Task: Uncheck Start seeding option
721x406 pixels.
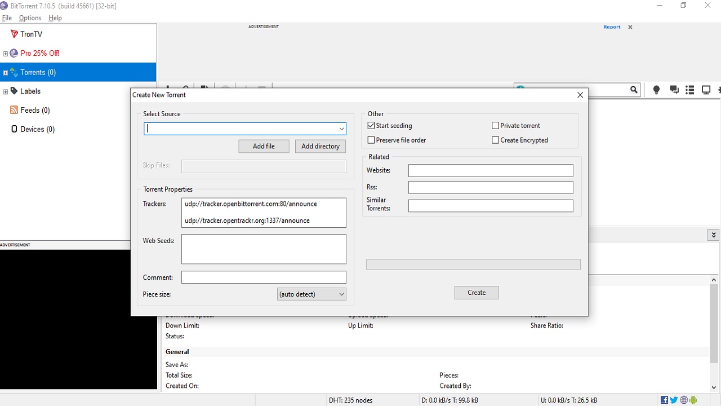Action: [371, 126]
